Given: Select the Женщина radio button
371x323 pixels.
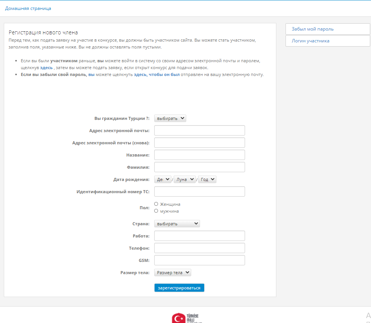Looking at the screenshot, I should pos(156,204).
